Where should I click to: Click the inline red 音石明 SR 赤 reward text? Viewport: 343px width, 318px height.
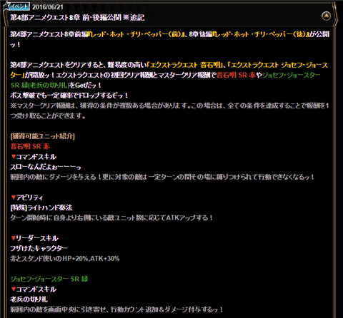click(x=237, y=75)
